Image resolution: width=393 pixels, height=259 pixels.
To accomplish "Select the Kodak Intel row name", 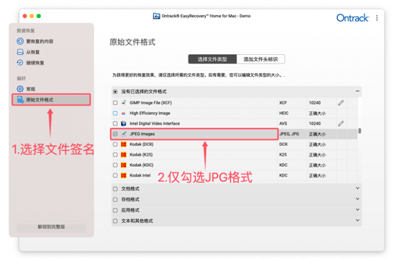I will click(140, 175).
